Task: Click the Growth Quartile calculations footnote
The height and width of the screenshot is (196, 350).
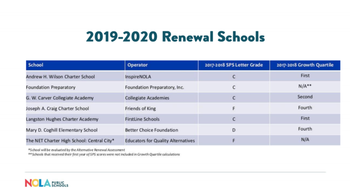Action: 104,154
